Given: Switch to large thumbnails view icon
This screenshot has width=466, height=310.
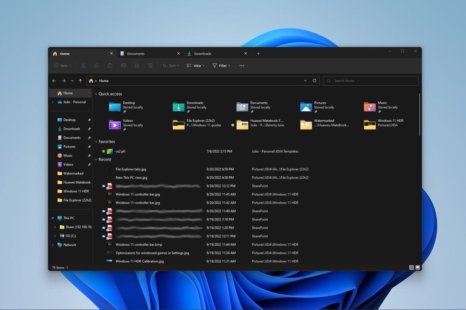Looking at the screenshot, I should 418,267.
